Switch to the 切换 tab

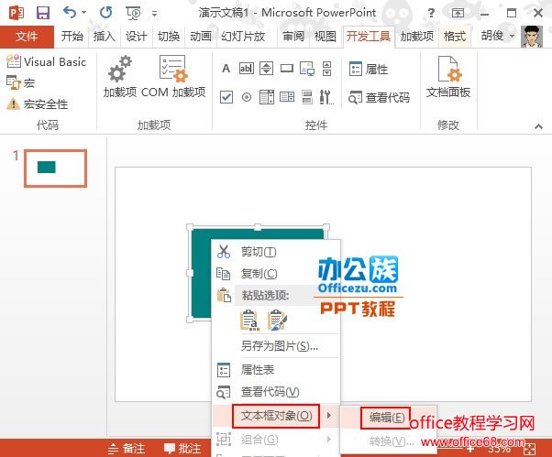point(169,37)
